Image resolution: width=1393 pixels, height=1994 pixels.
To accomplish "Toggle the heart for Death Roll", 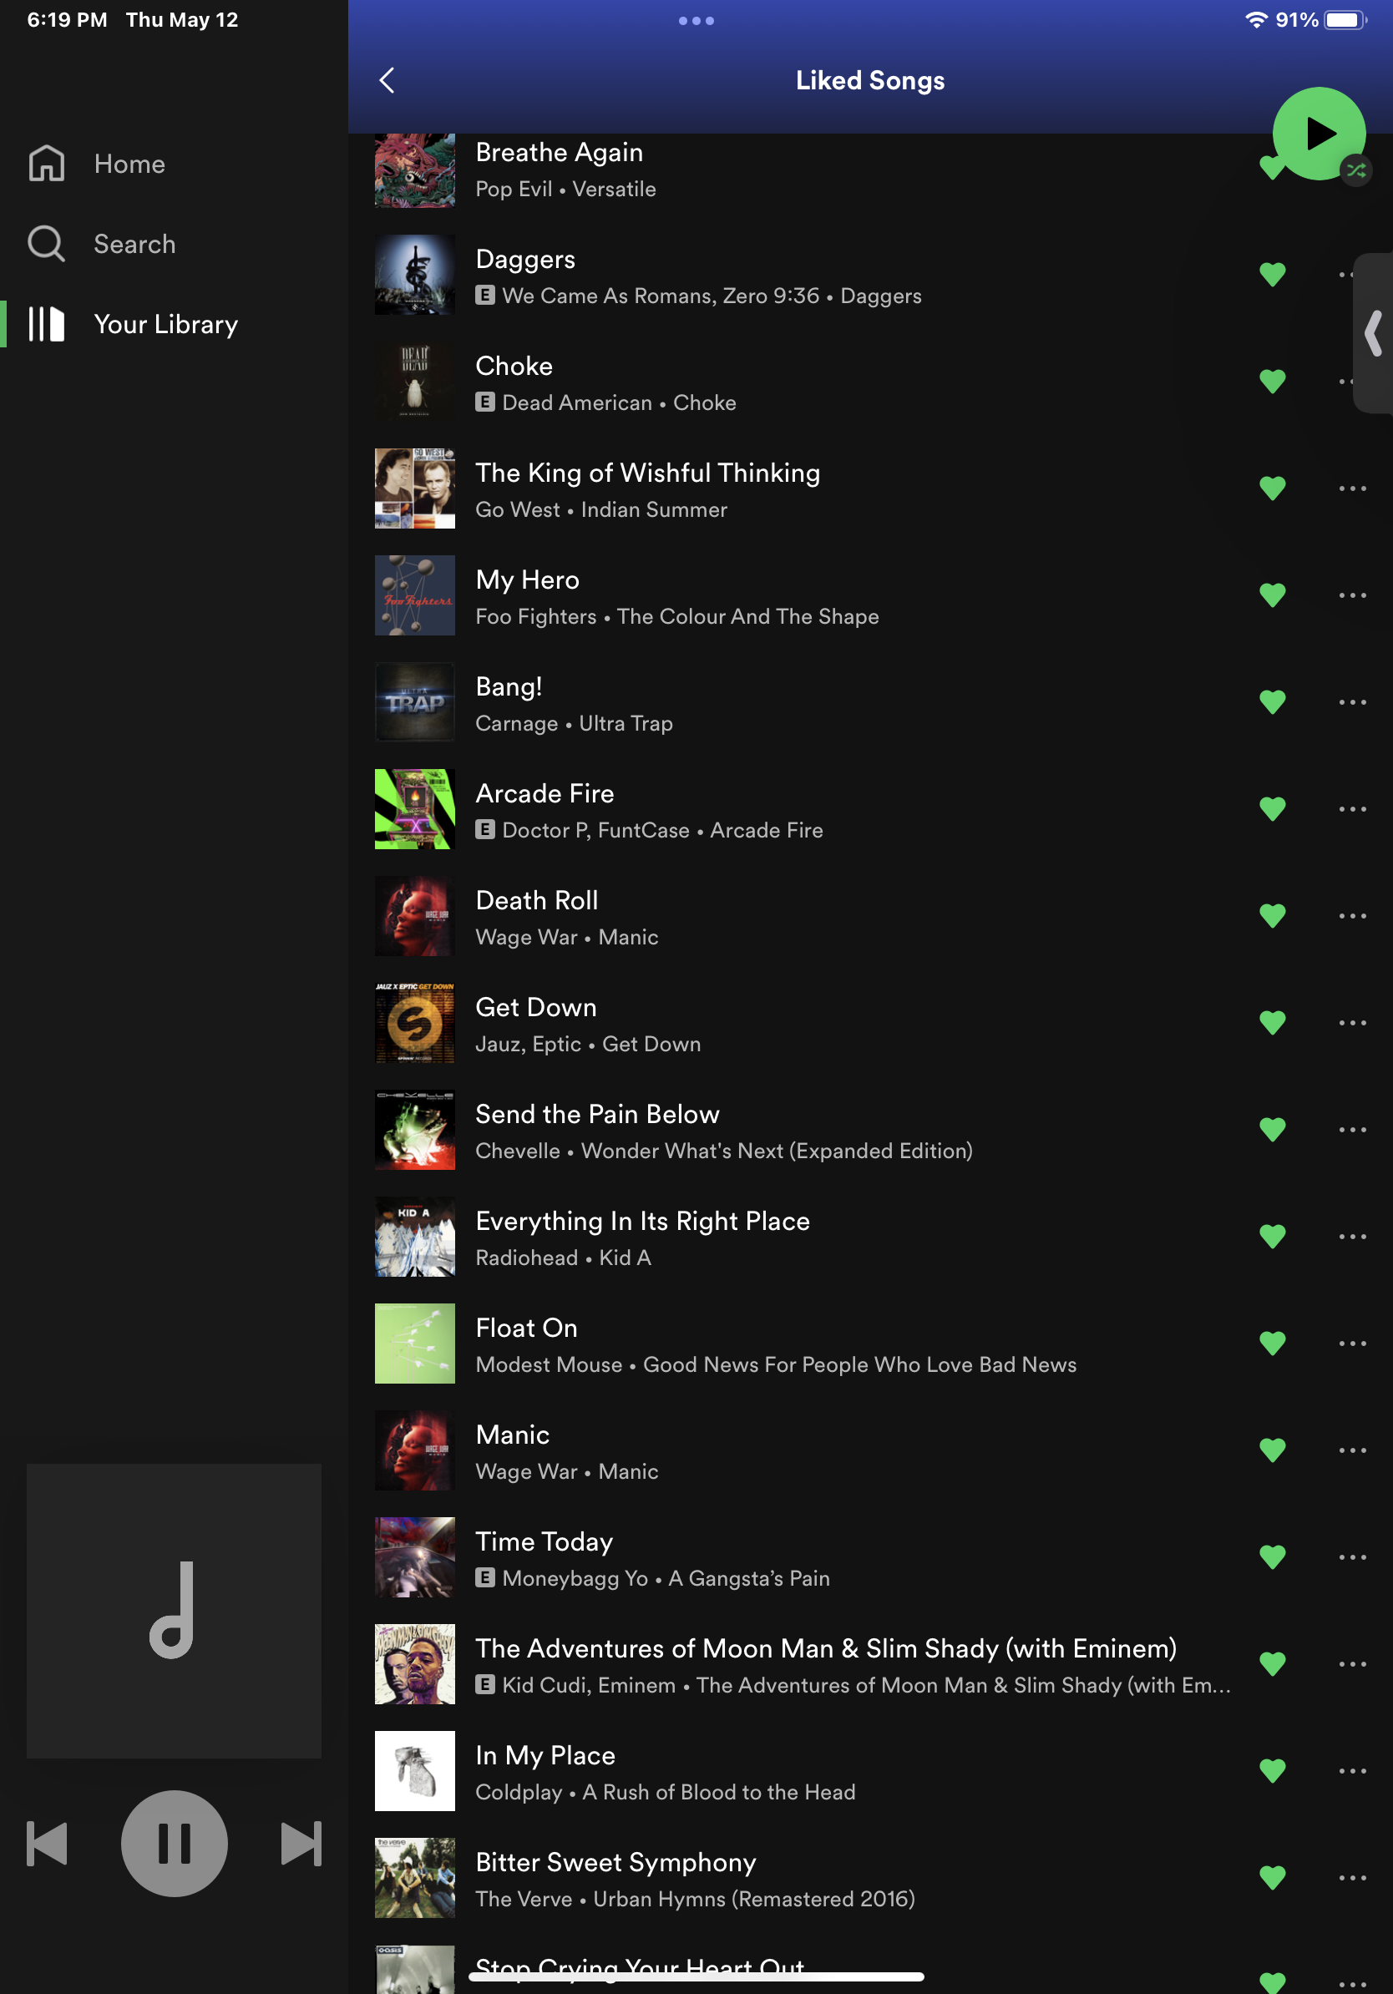I will tap(1271, 916).
